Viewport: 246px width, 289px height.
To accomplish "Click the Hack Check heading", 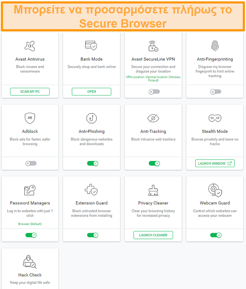I will coord(30,275).
